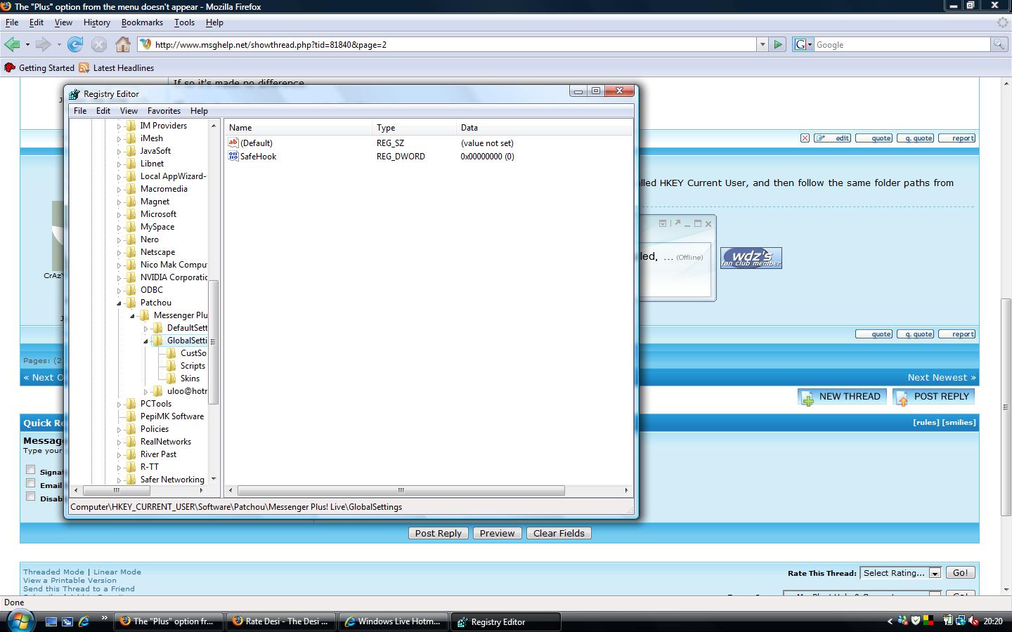Open the Windows Start orb

(20, 621)
